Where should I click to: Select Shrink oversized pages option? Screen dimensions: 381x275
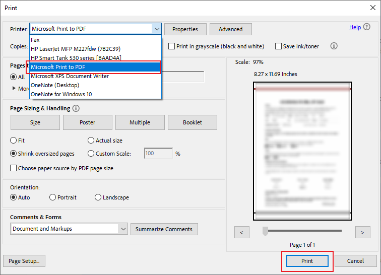click(14, 154)
